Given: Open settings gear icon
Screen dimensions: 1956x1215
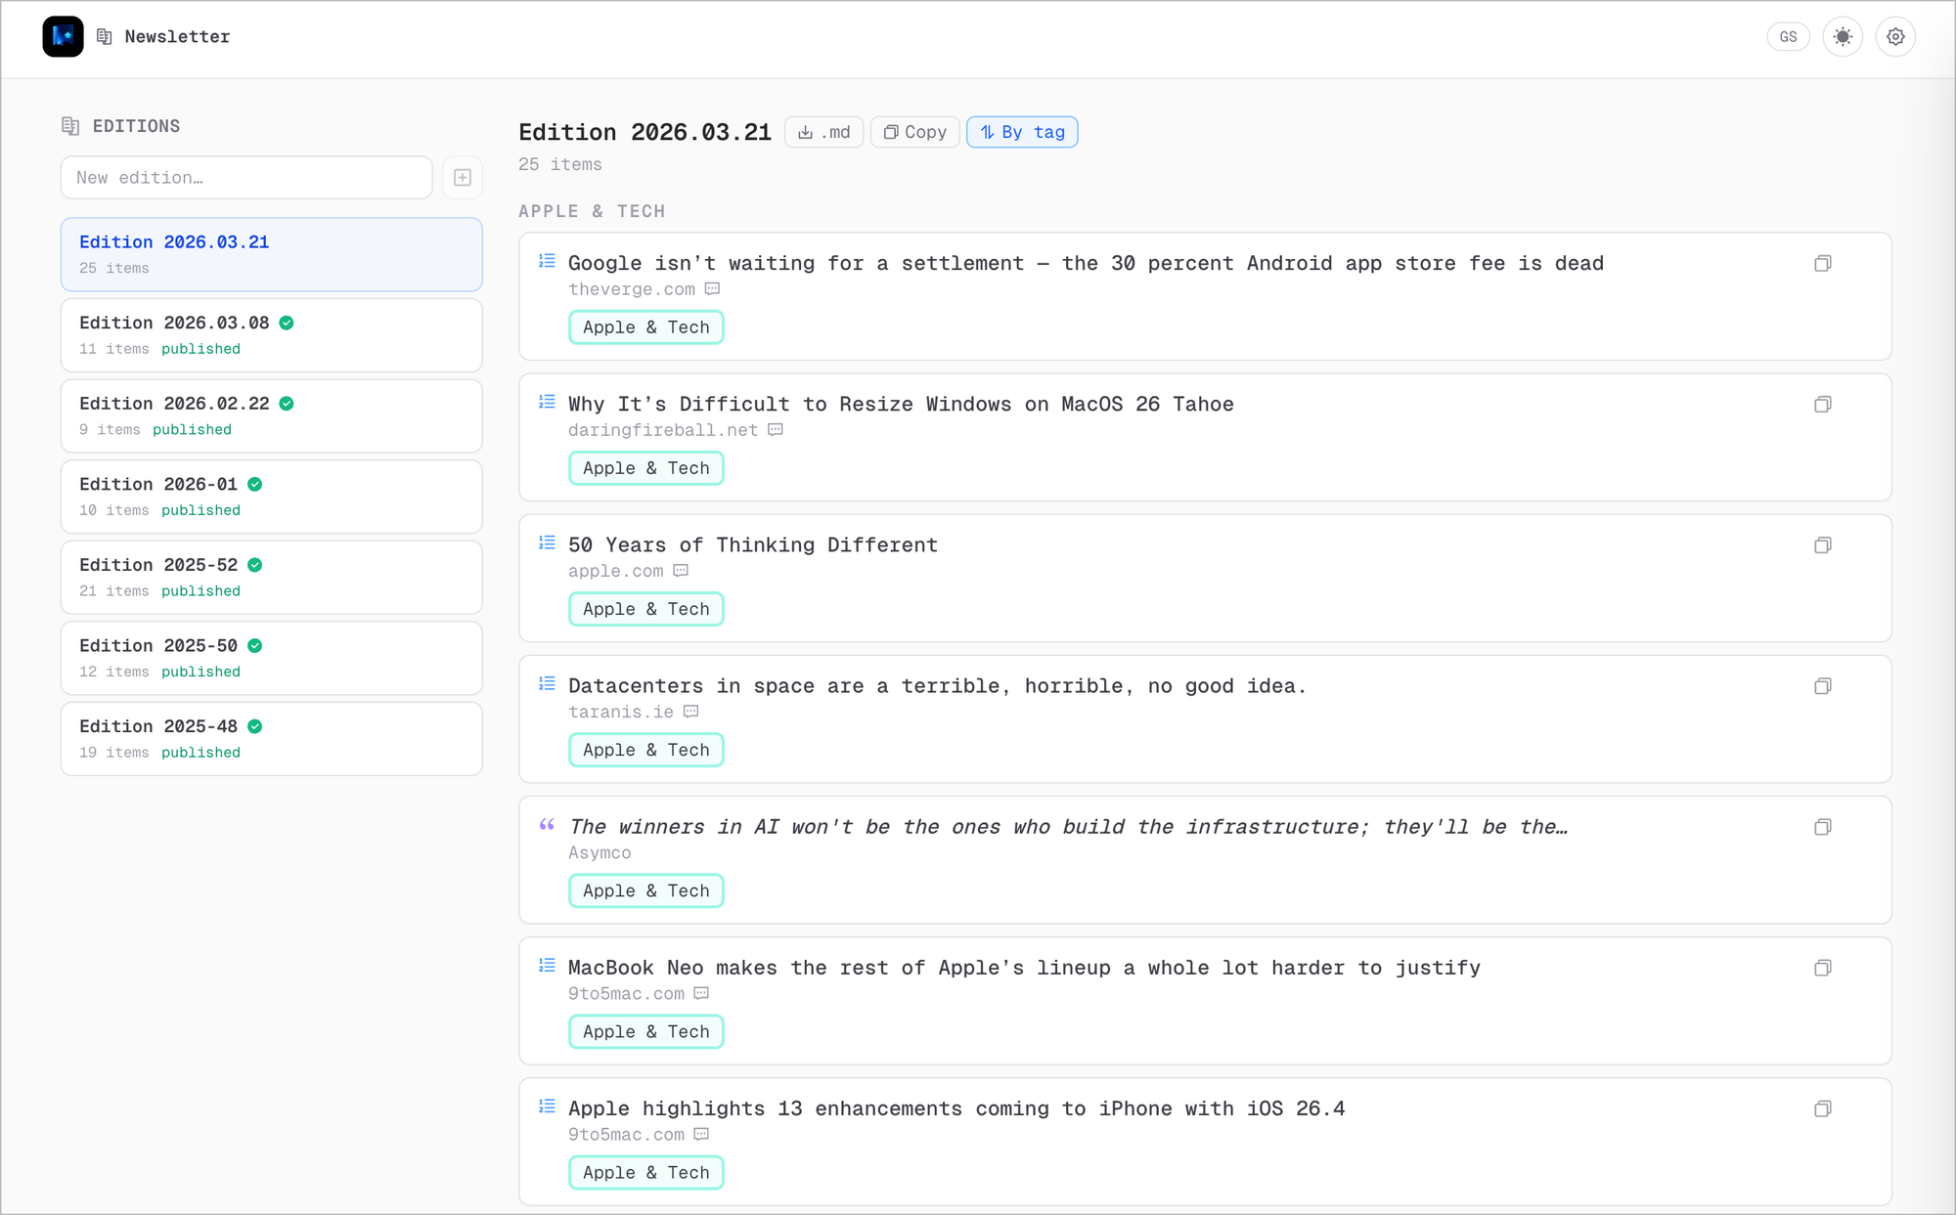Looking at the screenshot, I should [1895, 36].
